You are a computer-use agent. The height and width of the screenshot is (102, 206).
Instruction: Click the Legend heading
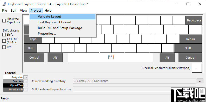click(x=10, y=73)
